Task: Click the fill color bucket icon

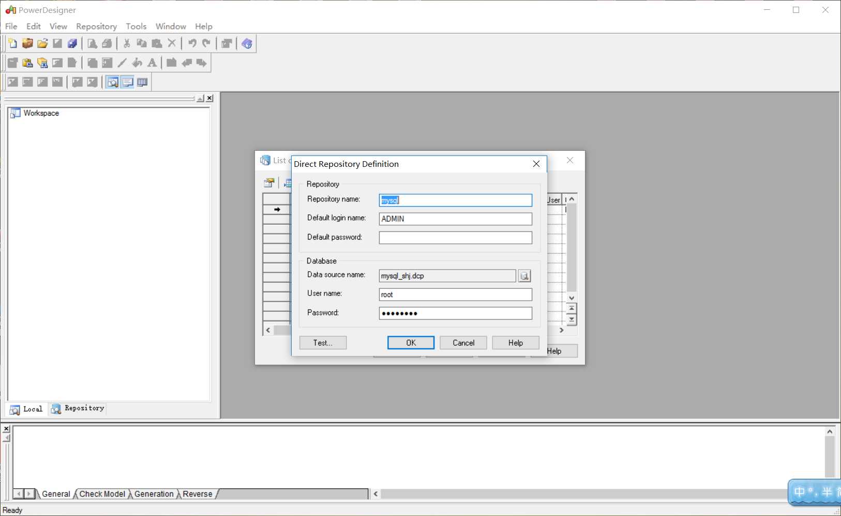Action: pyautogui.click(x=137, y=62)
